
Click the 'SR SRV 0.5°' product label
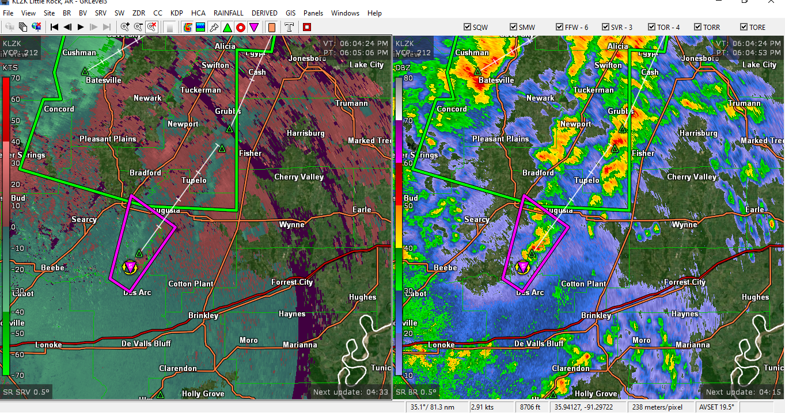coord(26,392)
